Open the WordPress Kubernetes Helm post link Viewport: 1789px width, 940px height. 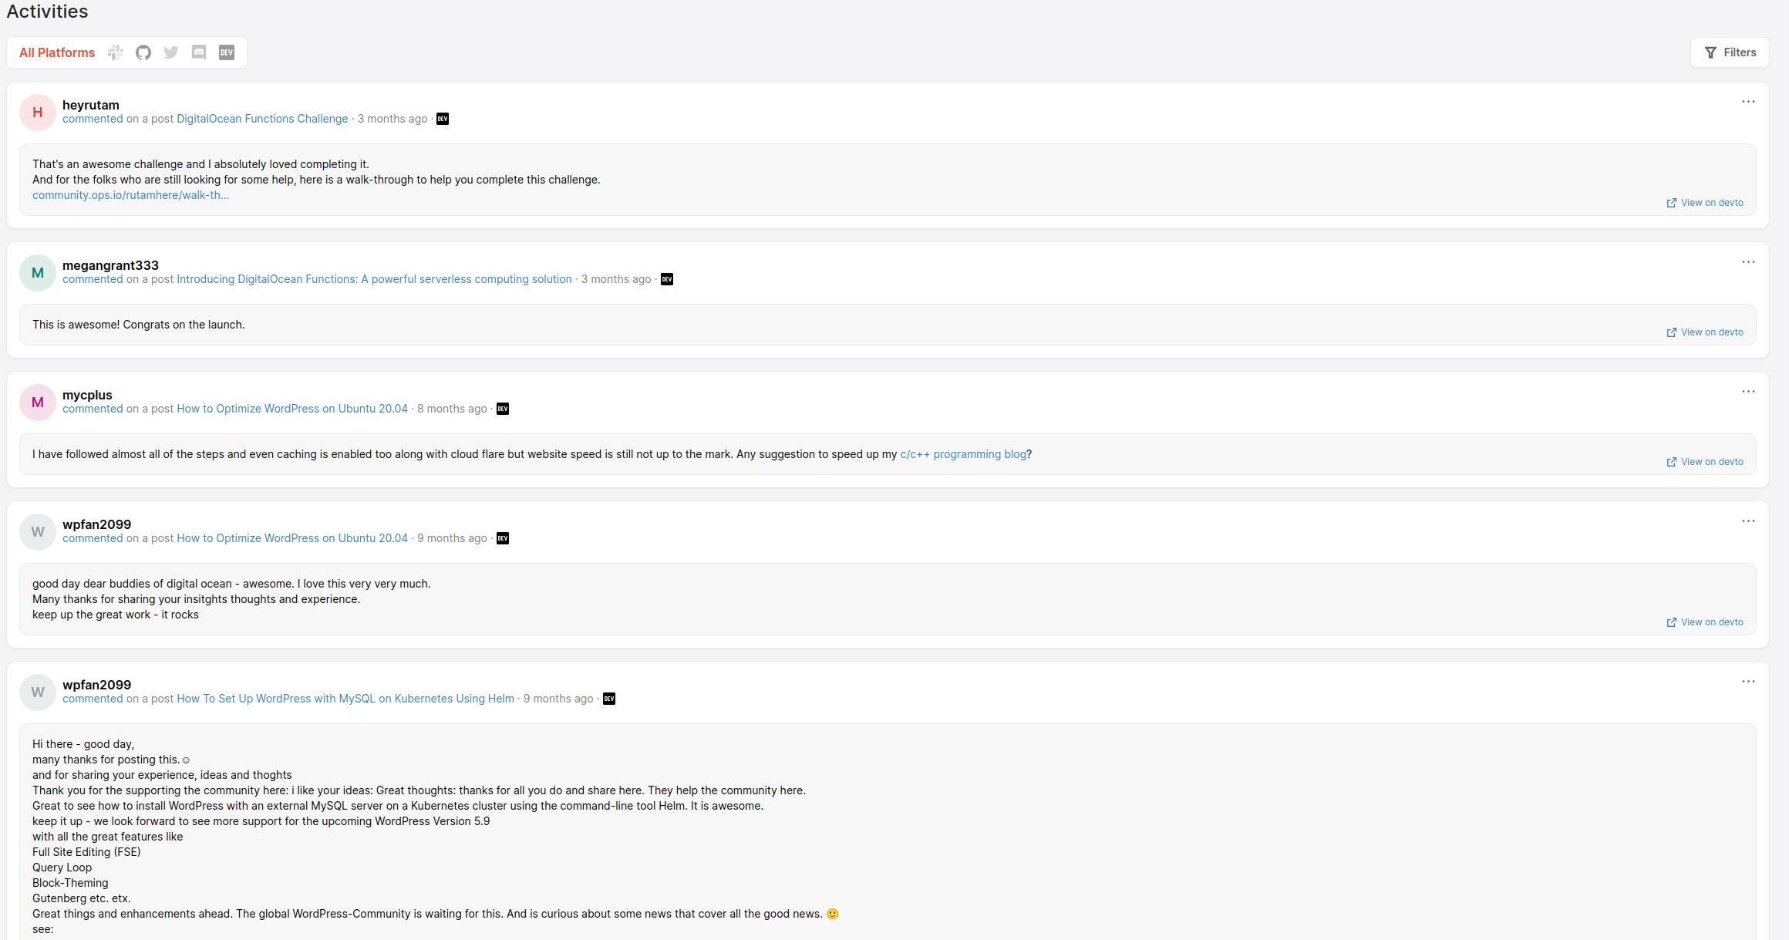click(345, 699)
